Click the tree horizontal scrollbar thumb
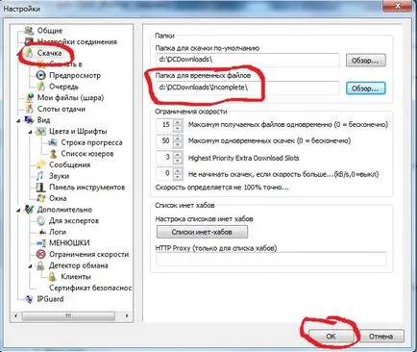The height and width of the screenshot is (352, 417). pyautogui.click(x=68, y=315)
